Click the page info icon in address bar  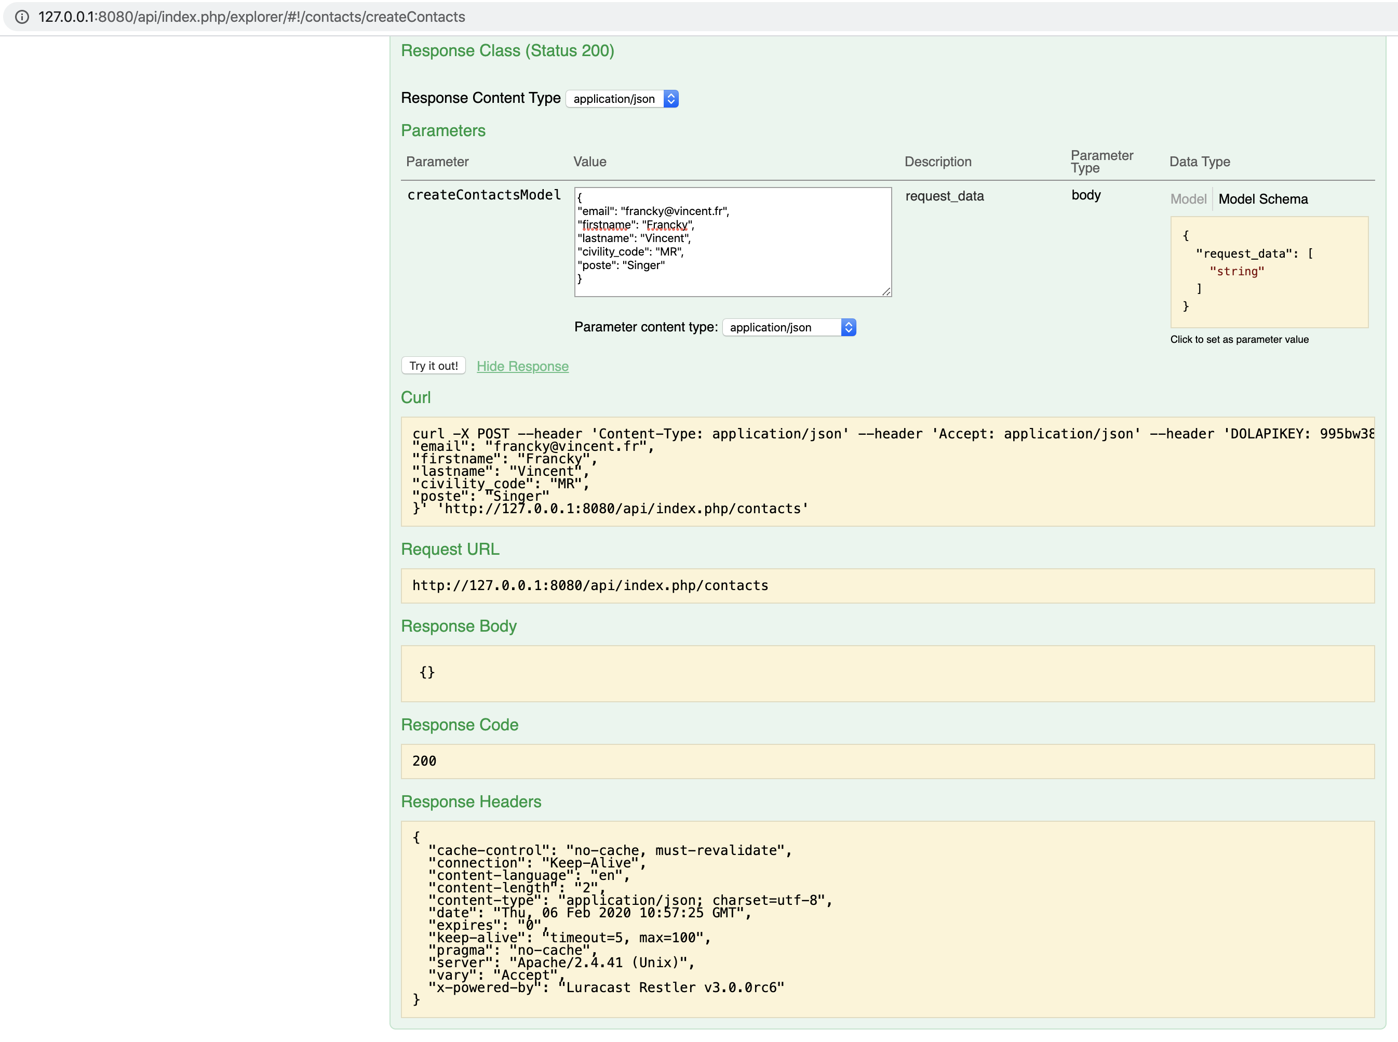[x=22, y=17]
